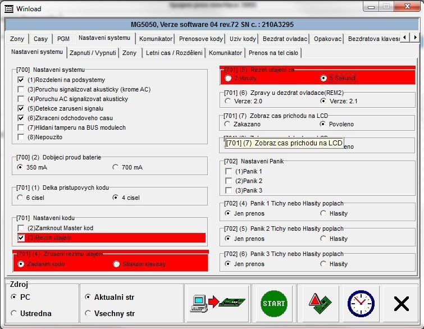424x329 pixels.
Task: Click the PC-to-board transfer icon
Action: [x=216, y=304]
